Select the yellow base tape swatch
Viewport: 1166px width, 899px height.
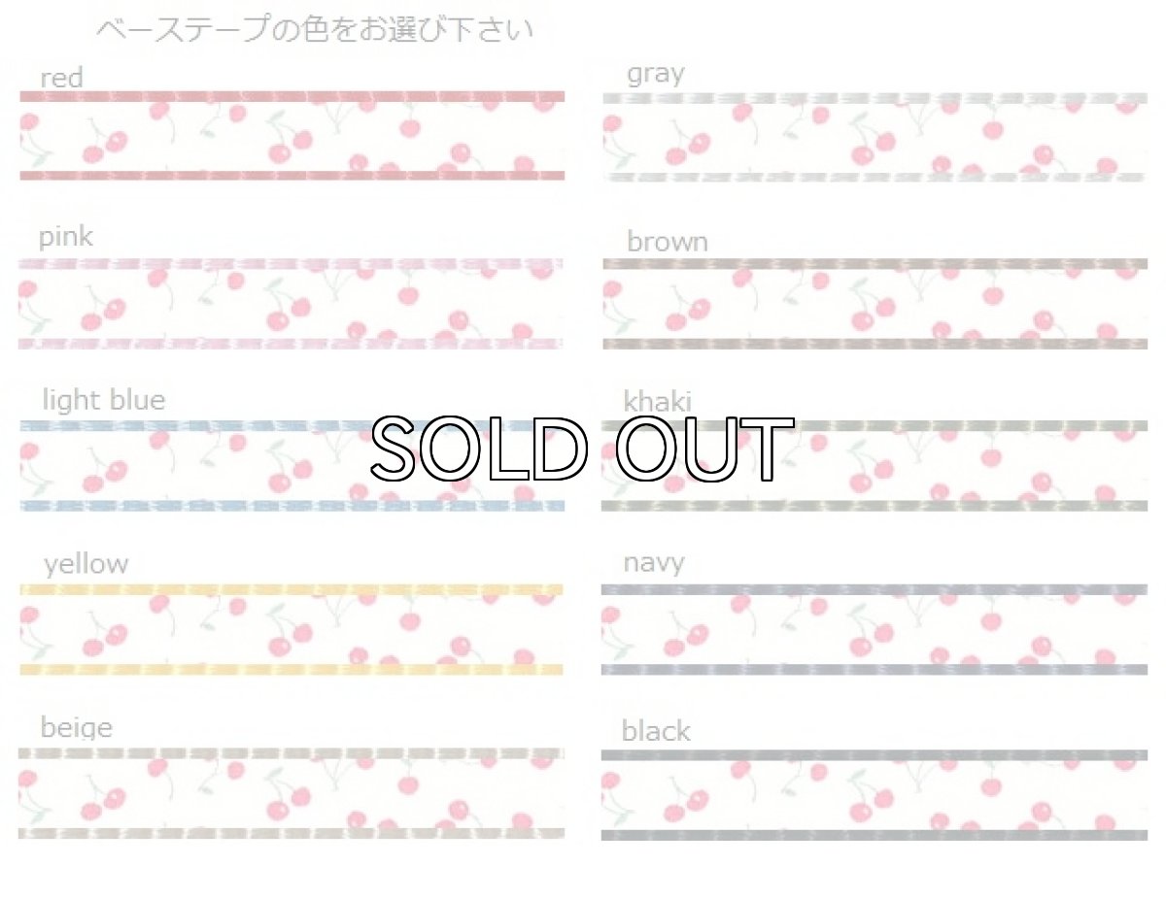[x=291, y=629]
